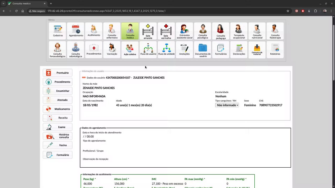Open Consulta pedagogo module

[x=221, y=31]
